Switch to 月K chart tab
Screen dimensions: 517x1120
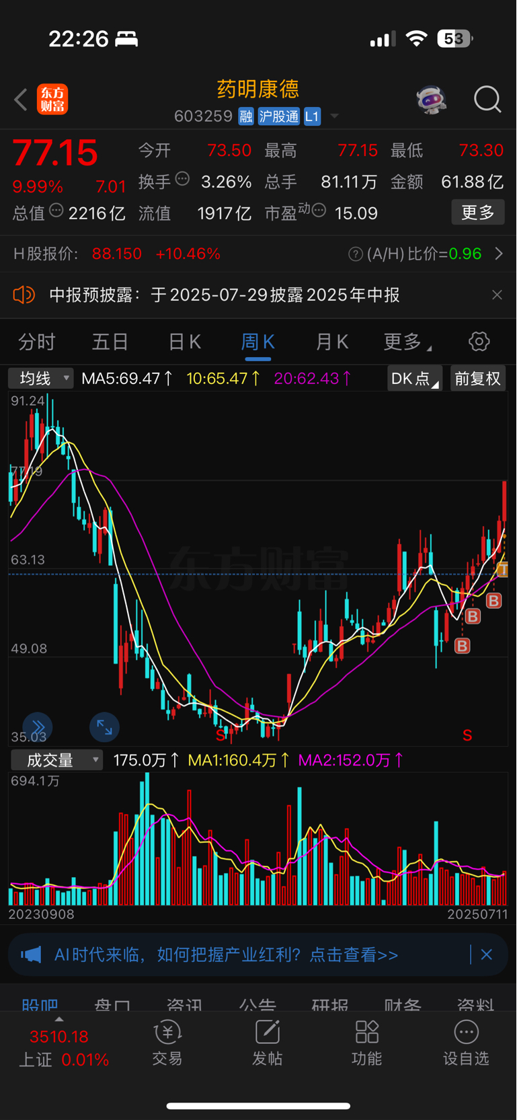coord(331,342)
